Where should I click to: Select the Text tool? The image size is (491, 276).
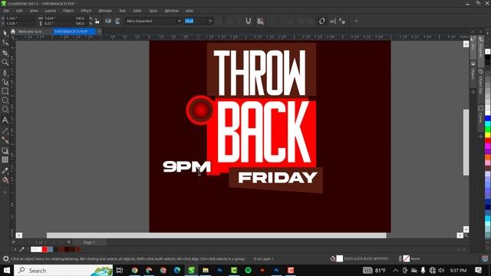coord(5,120)
